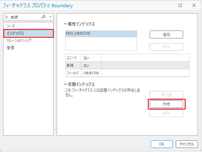
Task: Click the 昇順 row value はい
Action: click(x=86, y=65)
